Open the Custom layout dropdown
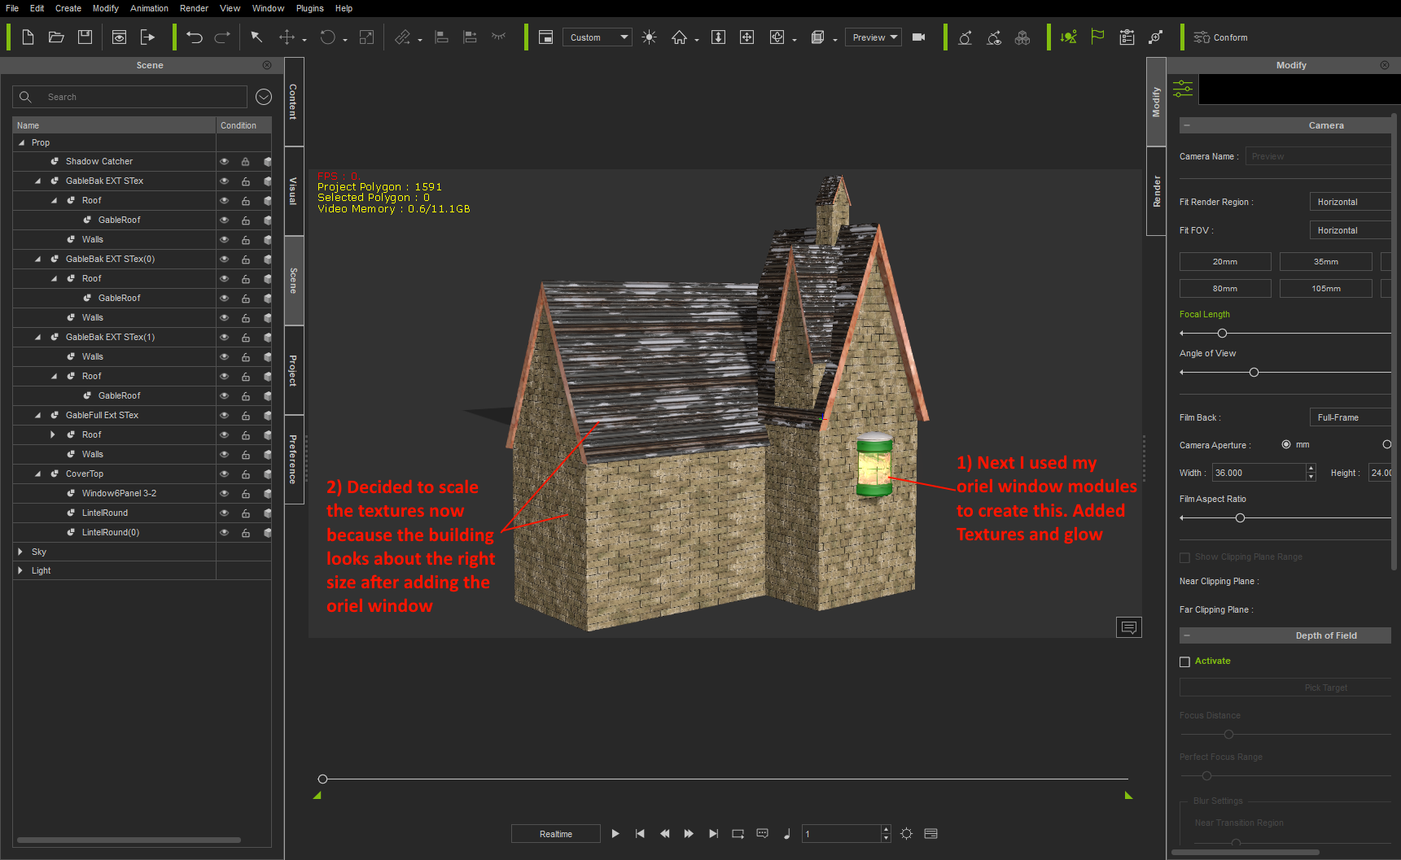Image resolution: width=1401 pixels, height=860 pixels. click(598, 37)
